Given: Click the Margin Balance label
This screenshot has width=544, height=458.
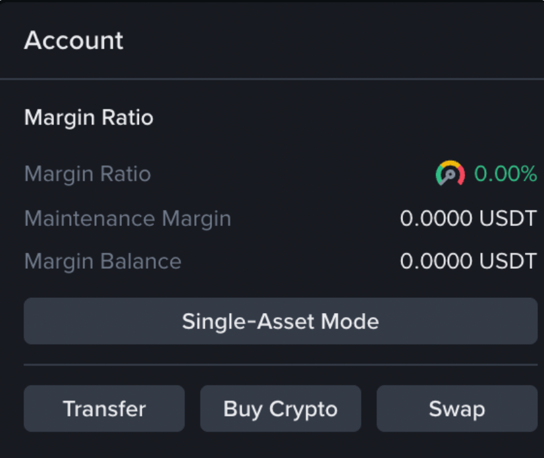Looking at the screenshot, I should [103, 262].
